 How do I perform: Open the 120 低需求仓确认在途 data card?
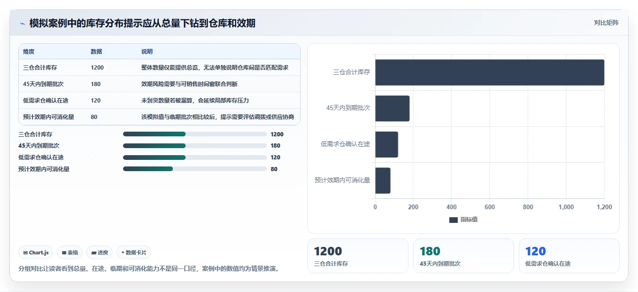coord(569,256)
